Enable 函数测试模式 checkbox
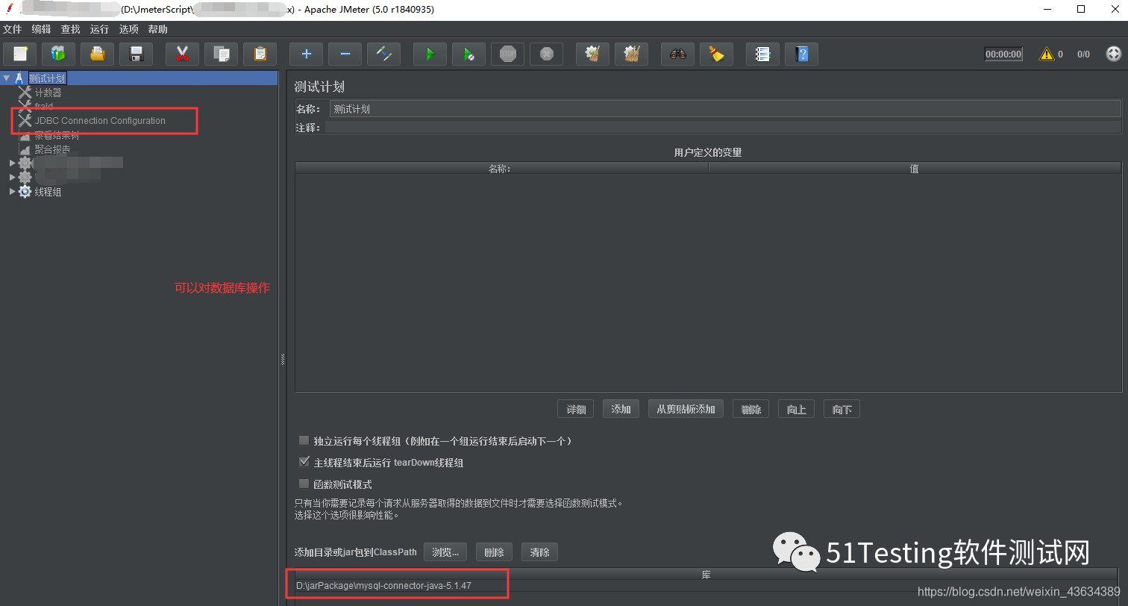Image resolution: width=1128 pixels, height=606 pixels. 304,484
